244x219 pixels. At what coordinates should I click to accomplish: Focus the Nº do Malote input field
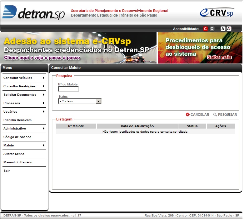point(68,89)
